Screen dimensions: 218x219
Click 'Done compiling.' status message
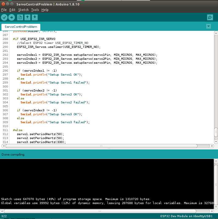(x=13, y=154)
